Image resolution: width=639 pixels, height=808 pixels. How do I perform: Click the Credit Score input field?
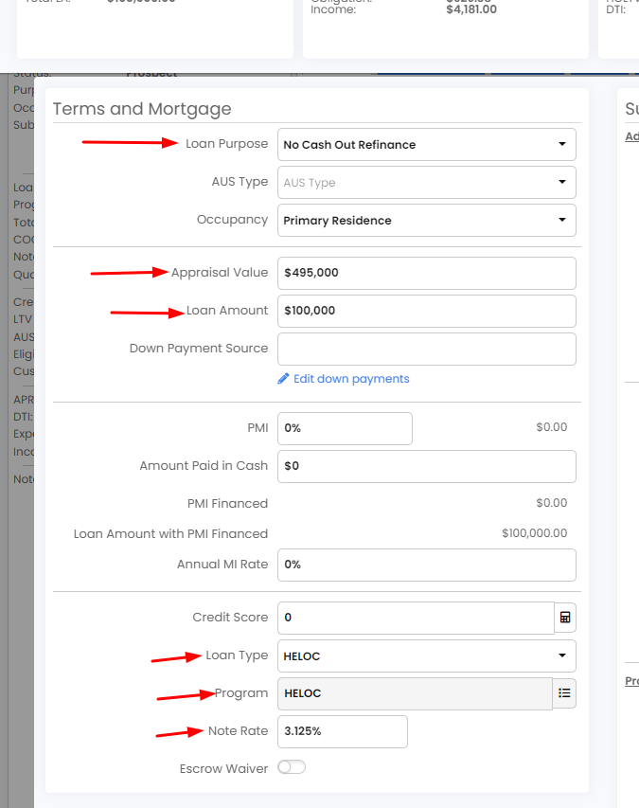[415, 618]
